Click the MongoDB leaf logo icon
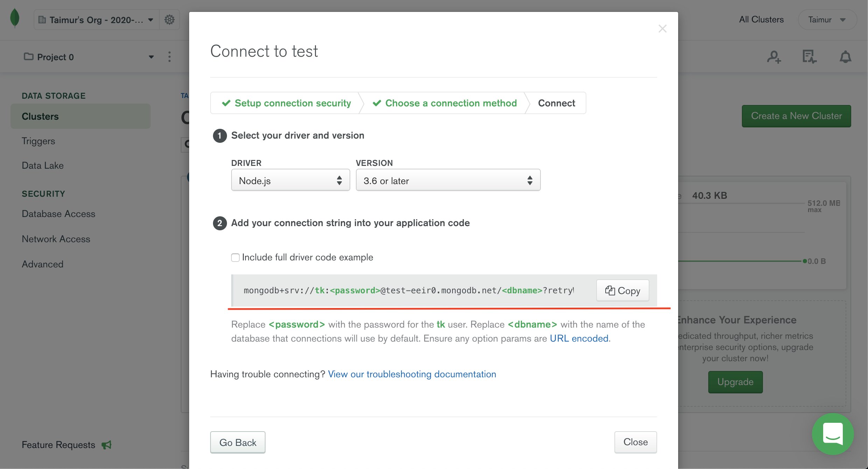This screenshot has width=868, height=469. tap(14, 19)
